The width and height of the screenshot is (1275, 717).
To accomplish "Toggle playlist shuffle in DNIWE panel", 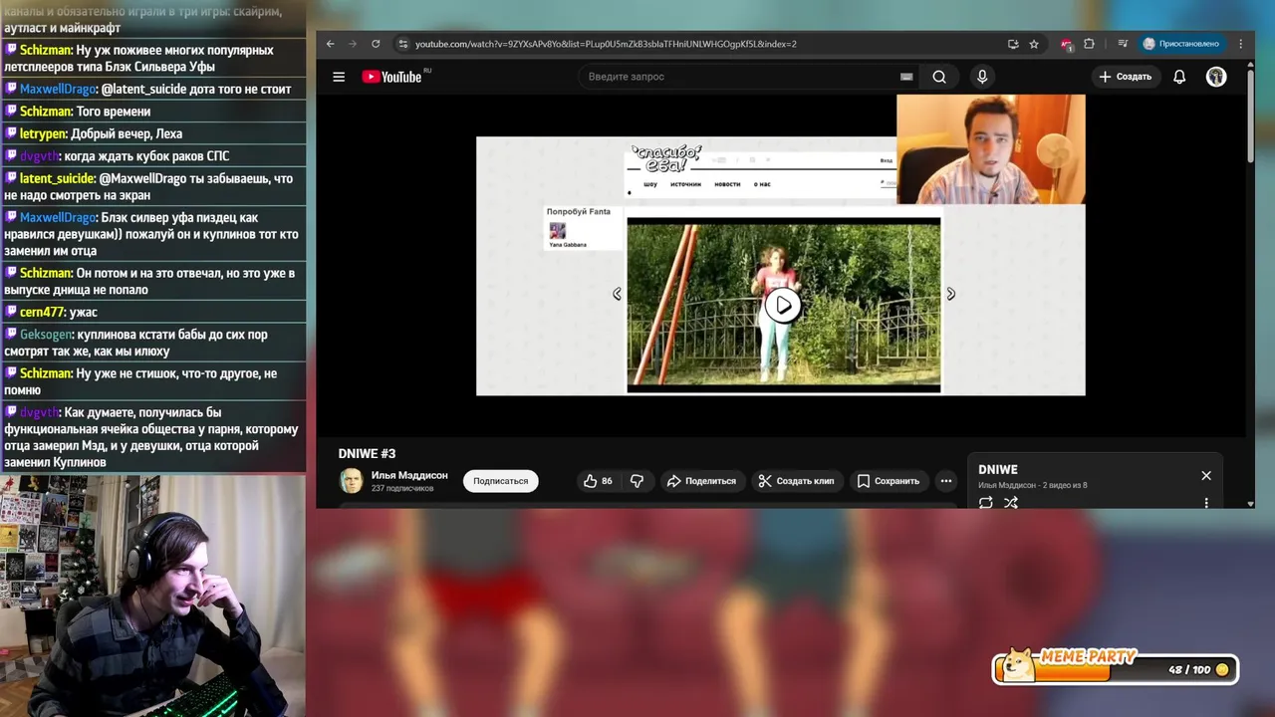I will pyautogui.click(x=1011, y=503).
